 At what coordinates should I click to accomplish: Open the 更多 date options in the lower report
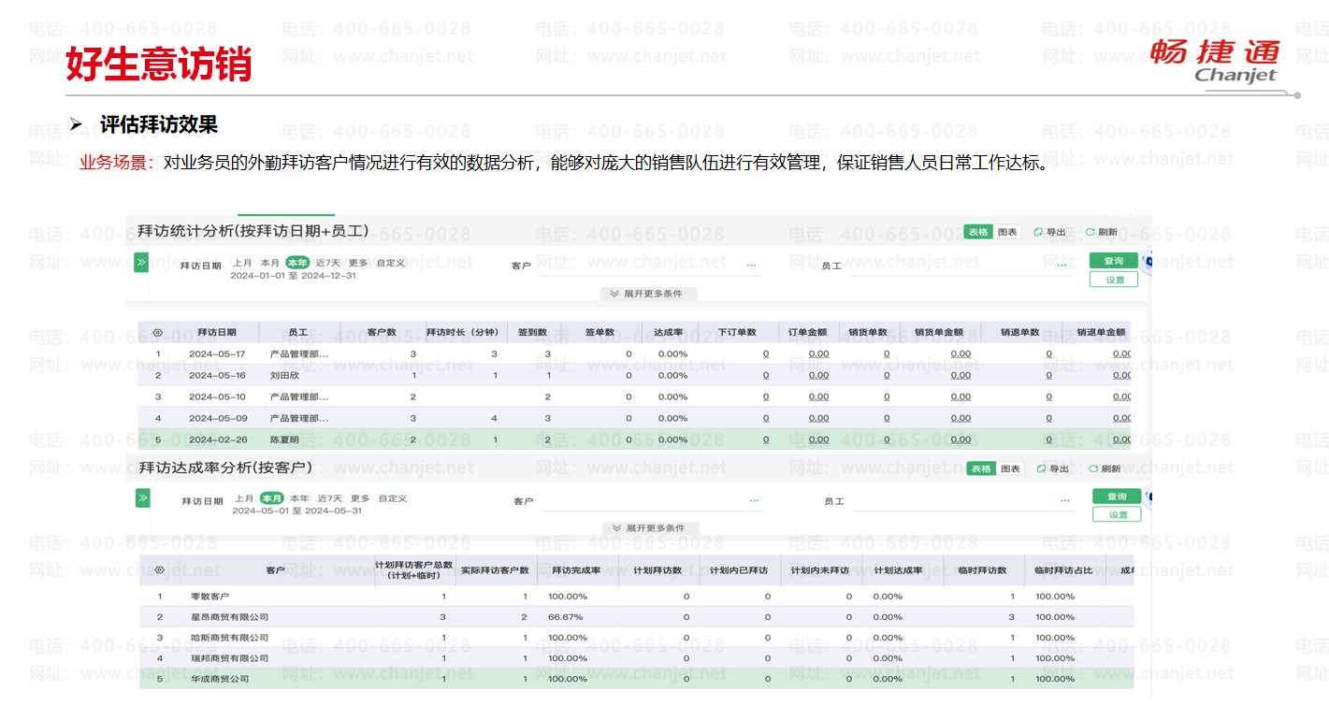360,498
